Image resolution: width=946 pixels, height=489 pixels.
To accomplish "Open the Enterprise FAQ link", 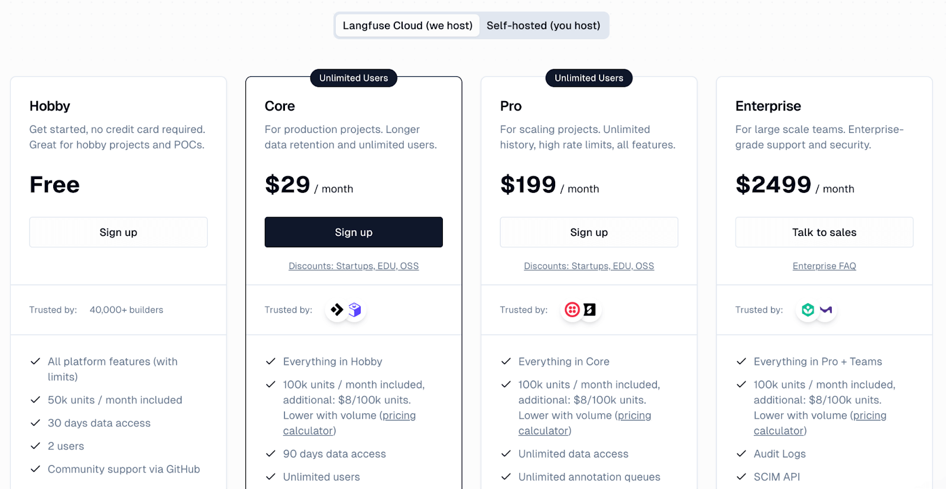I will click(824, 266).
